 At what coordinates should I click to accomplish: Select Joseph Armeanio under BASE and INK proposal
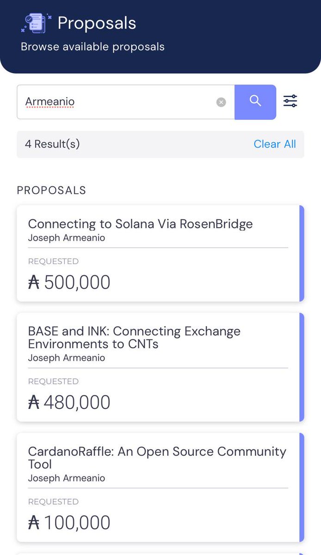67,358
